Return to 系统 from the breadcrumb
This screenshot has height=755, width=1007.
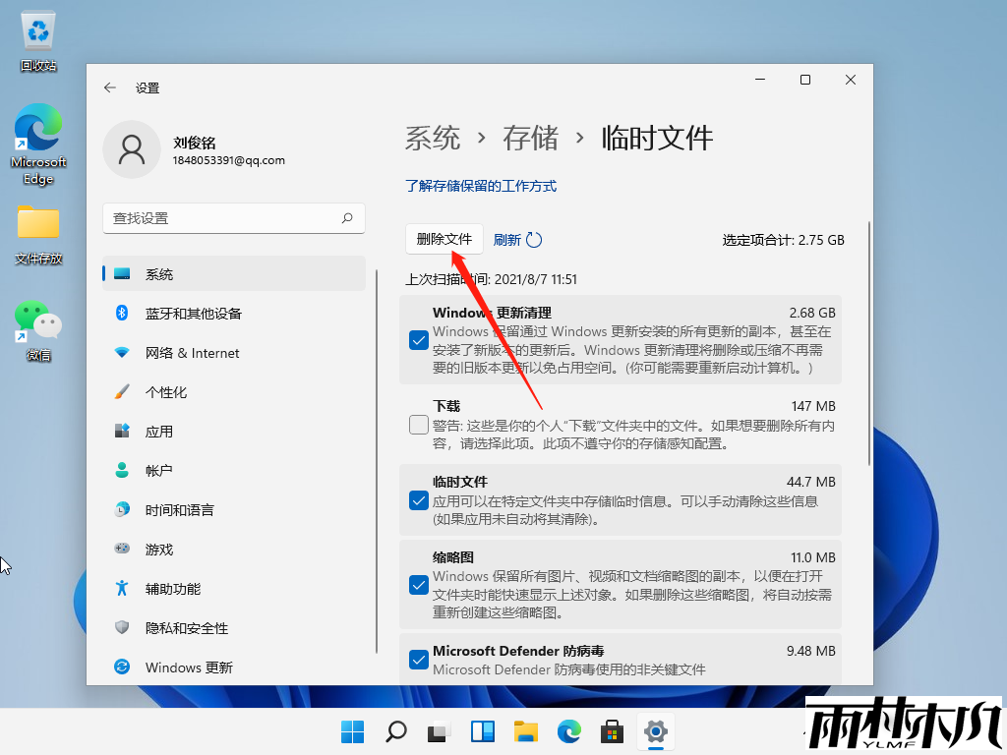pos(433,139)
